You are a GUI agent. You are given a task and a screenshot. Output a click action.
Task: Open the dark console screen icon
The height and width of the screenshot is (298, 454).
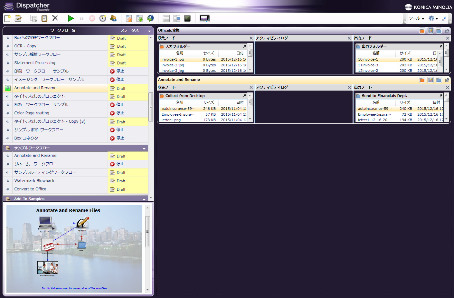coord(187,18)
